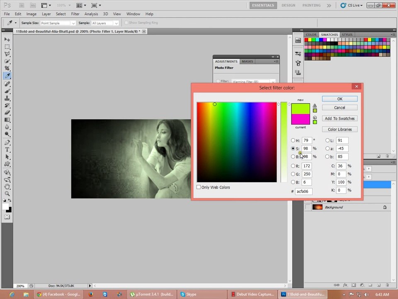
Task: Open the Layer menu
Action: pos(46,14)
